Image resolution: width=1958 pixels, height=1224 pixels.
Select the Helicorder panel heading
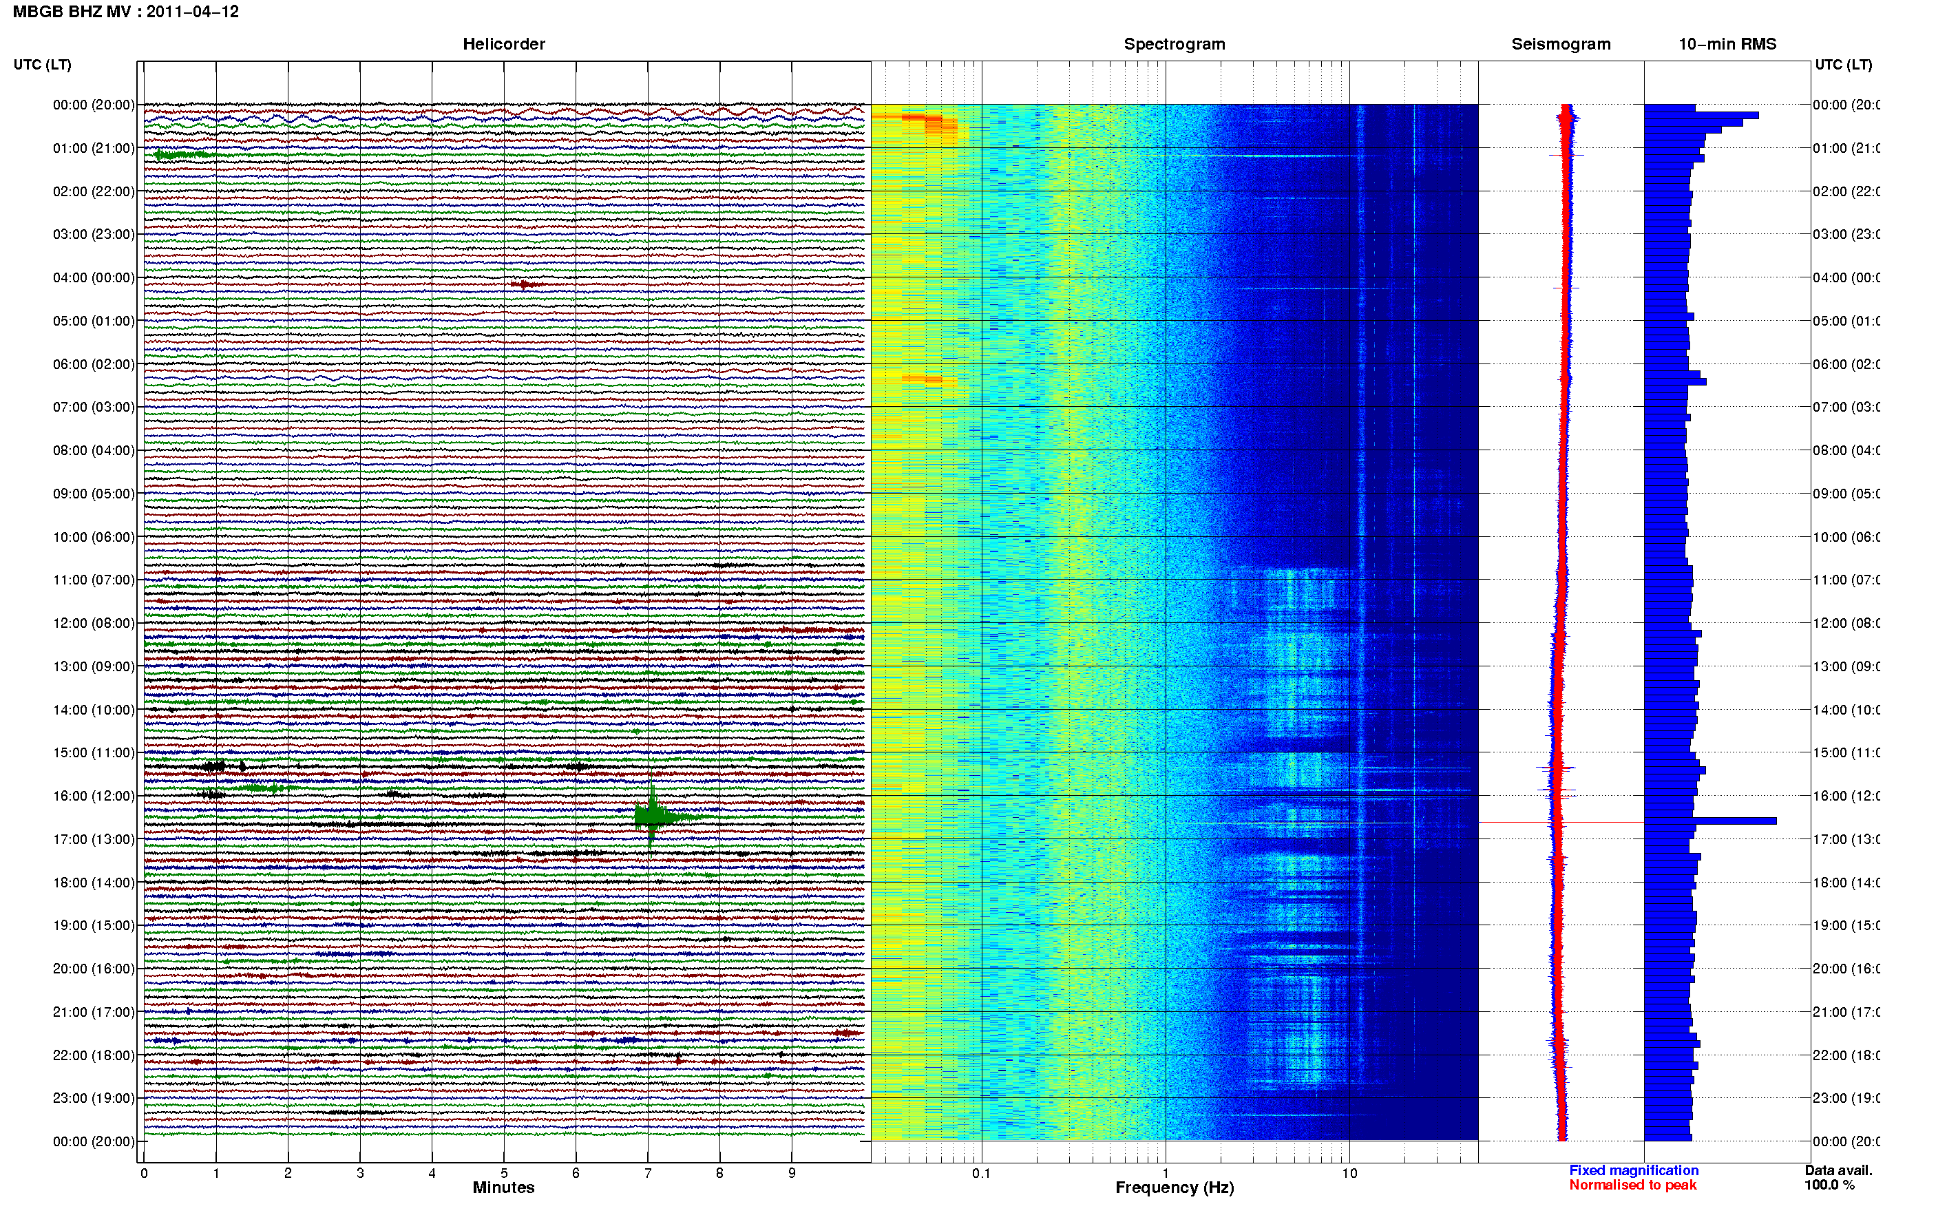[x=503, y=44]
